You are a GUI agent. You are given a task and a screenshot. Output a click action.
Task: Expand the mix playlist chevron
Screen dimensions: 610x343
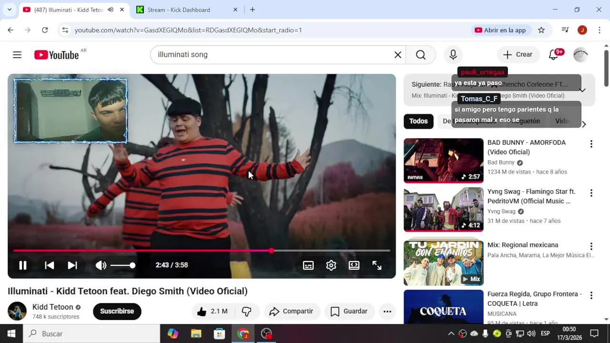click(x=582, y=90)
